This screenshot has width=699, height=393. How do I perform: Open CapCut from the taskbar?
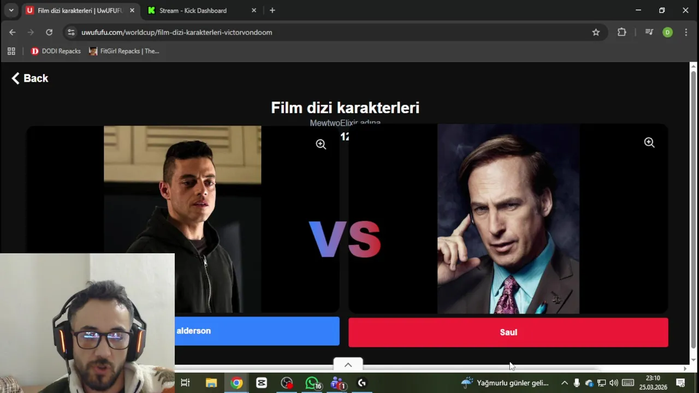[x=262, y=383]
